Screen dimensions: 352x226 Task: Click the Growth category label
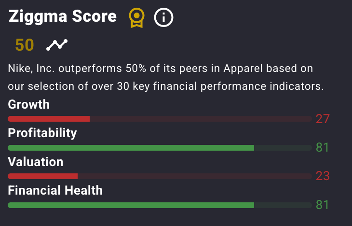29,104
